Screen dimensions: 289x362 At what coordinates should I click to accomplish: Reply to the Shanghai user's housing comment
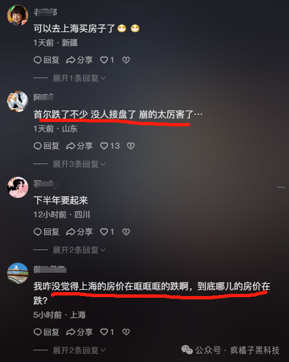[47, 332]
